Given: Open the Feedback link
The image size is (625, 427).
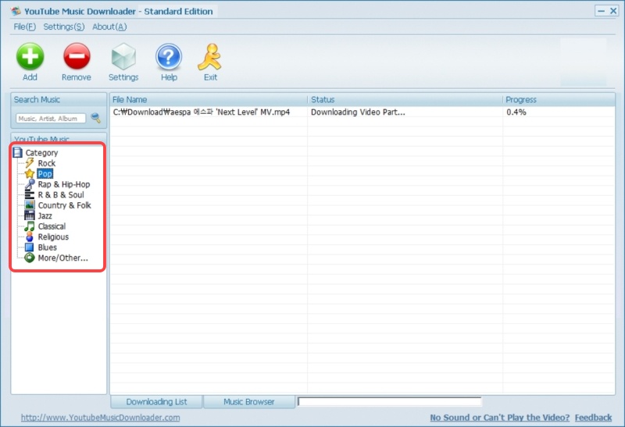Looking at the screenshot, I should coord(593,418).
